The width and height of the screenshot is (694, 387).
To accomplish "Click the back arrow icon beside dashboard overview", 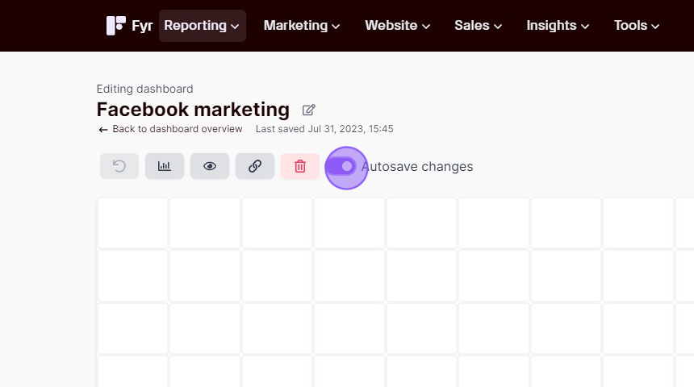I will point(103,130).
